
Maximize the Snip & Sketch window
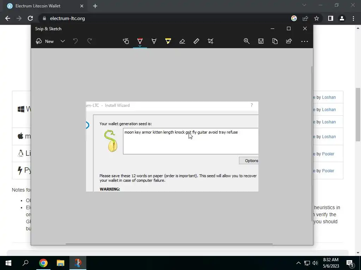[289, 29]
